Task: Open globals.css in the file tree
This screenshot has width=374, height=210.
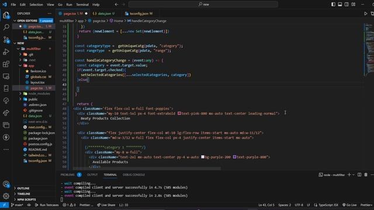Action: [x=38, y=76]
